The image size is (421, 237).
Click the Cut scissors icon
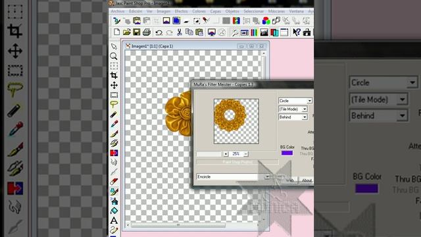(x=180, y=32)
